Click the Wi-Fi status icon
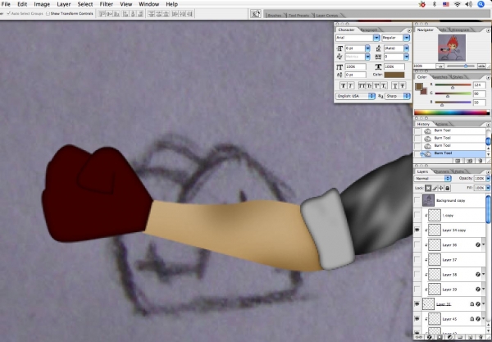 point(458,4)
